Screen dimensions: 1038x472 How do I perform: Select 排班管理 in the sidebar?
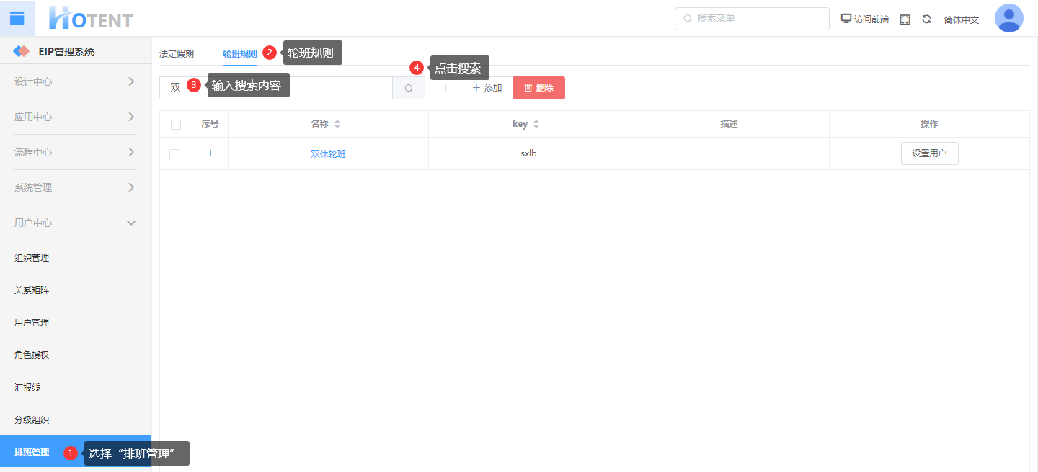pos(76,453)
